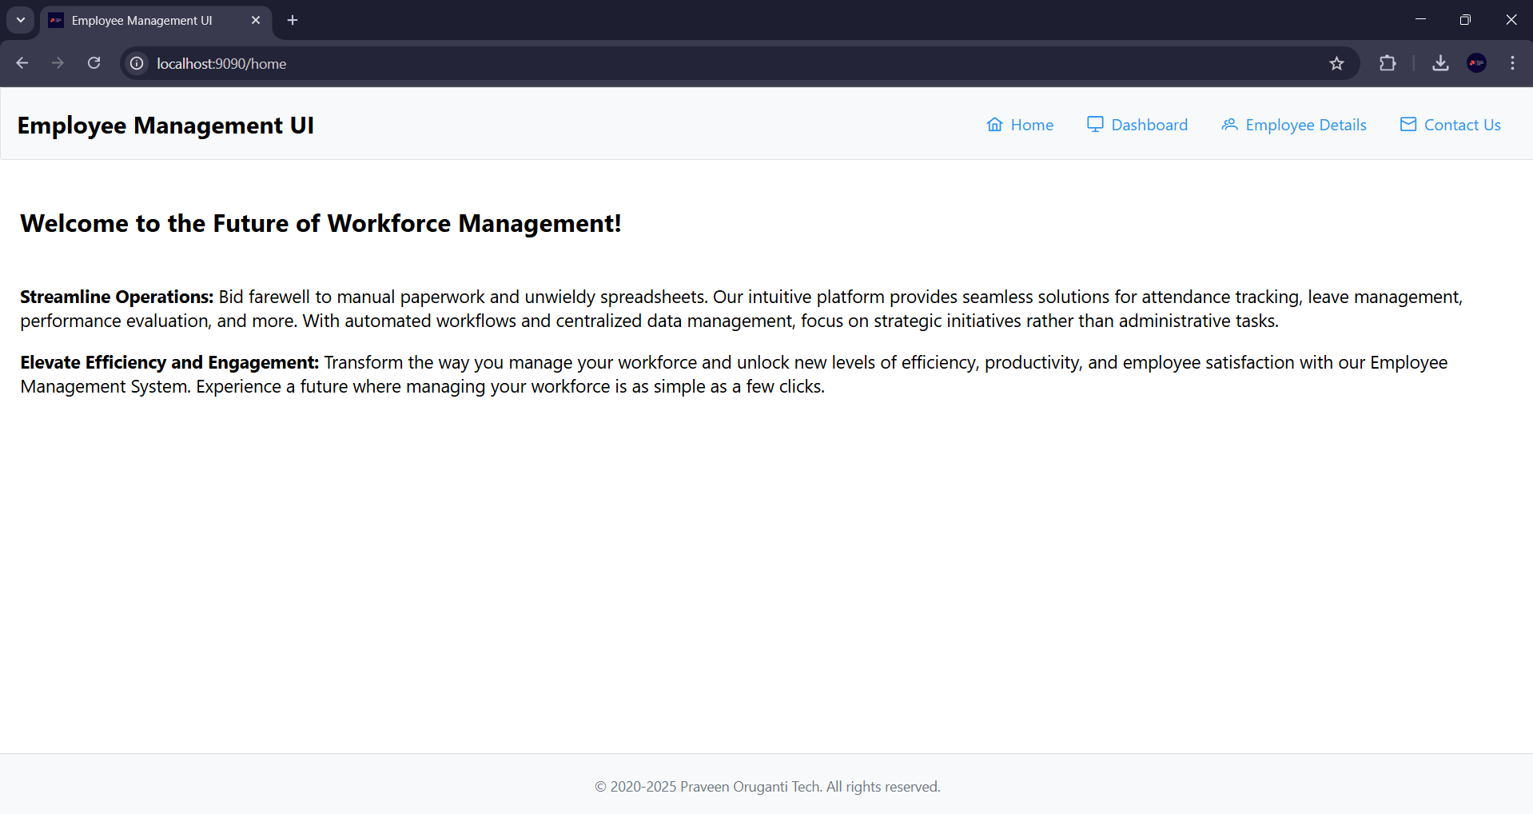Click the Contact Us envelope icon
Image resolution: width=1533 pixels, height=814 pixels.
point(1408,125)
